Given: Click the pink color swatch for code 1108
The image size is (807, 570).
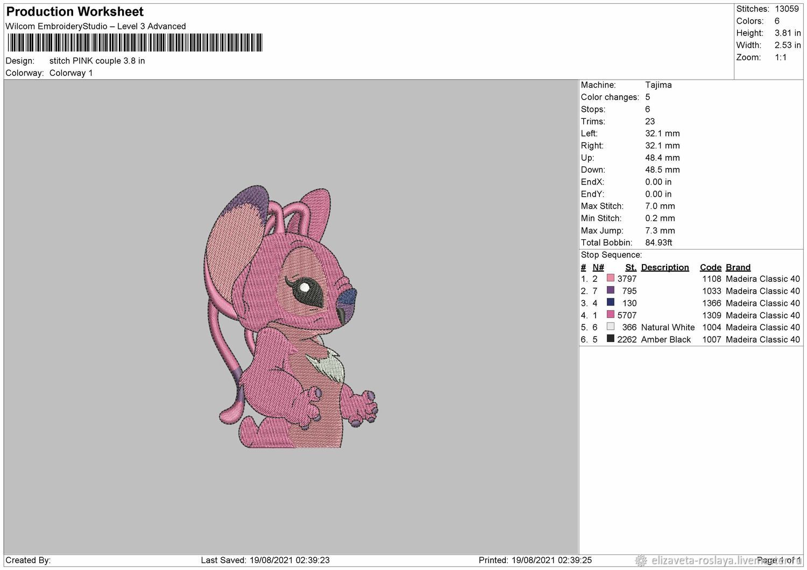Looking at the screenshot, I should point(610,279).
